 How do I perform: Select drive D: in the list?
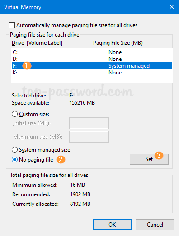click(x=92, y=59)
